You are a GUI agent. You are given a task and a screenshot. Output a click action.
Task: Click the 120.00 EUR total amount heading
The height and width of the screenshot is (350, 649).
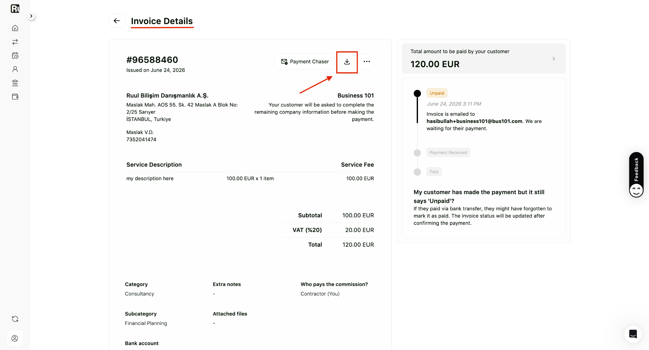435,64
